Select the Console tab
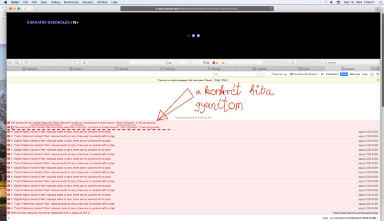Screen dimensions: 384x221 (x=348, y=69)
